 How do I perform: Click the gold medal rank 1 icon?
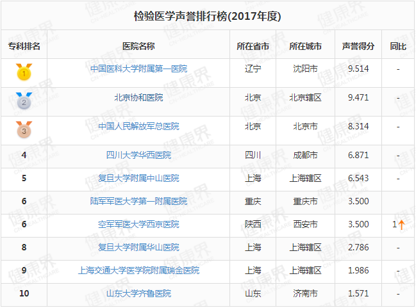pyautogui.click(x=24, y=72)
